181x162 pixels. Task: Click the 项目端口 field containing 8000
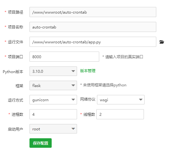64,57
